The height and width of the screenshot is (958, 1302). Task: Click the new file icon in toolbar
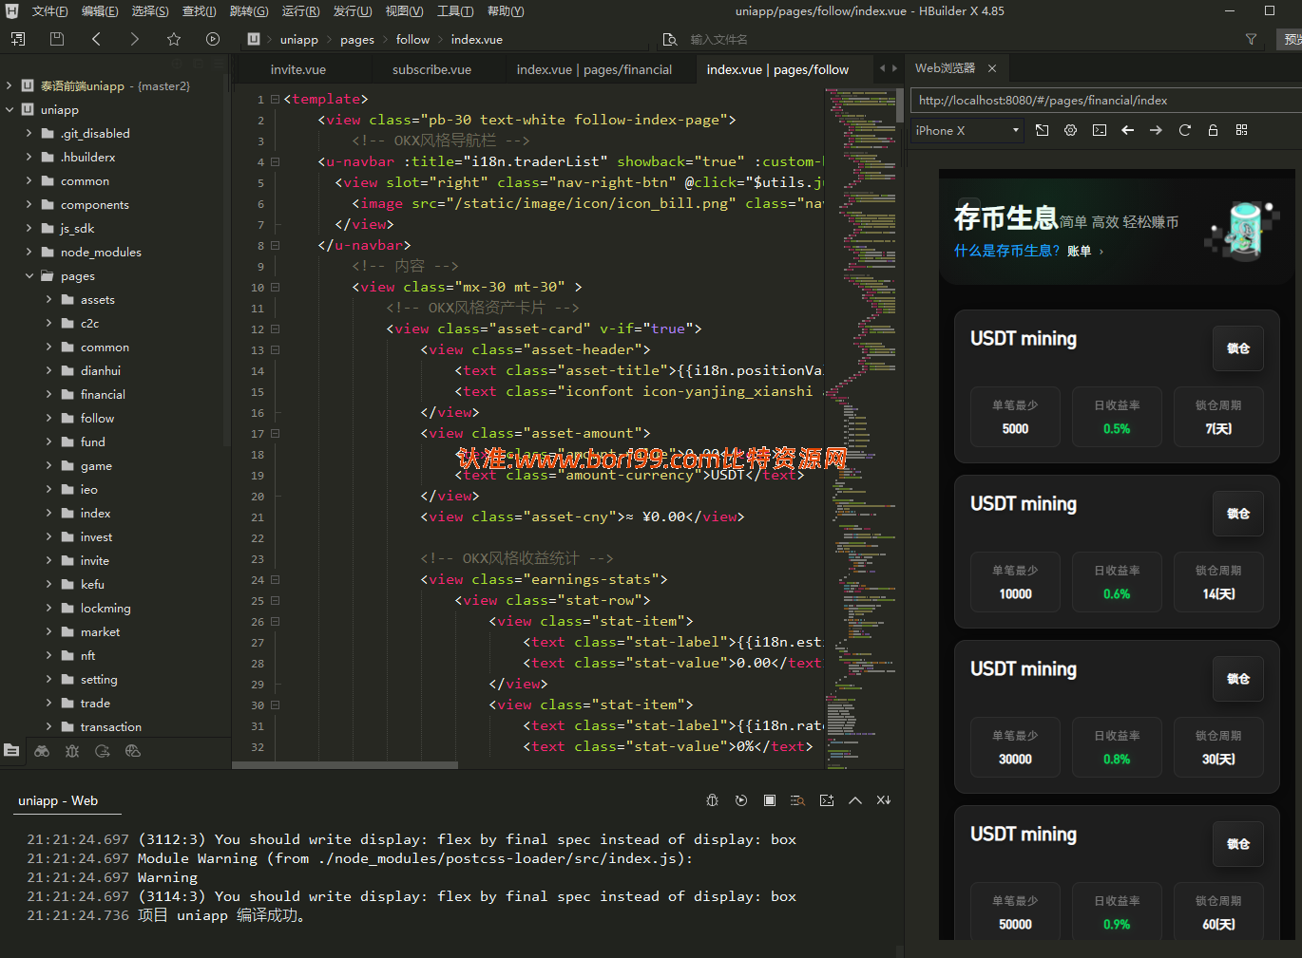[18, 39]
